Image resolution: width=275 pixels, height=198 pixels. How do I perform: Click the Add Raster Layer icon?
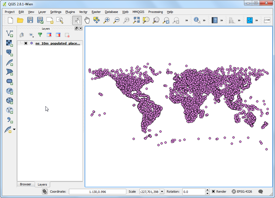10,43
